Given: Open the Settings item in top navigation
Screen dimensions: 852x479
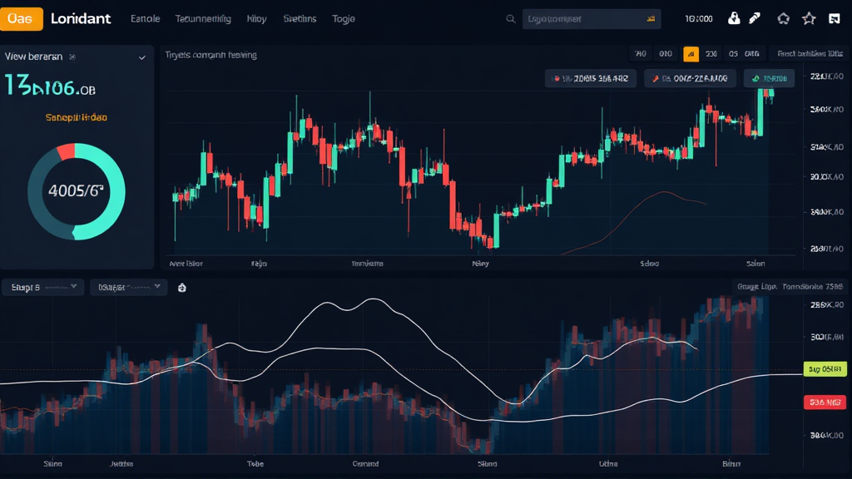Looking at the screenshot, I should pos(300,18).
